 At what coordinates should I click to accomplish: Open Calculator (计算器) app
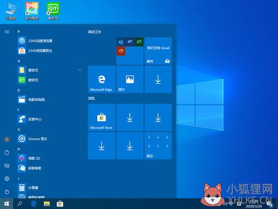click(28, 188)
